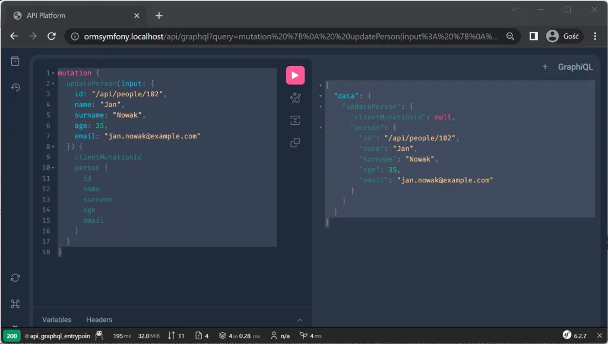Run the GraphQL mutation with the play button
The width and height of the screenshot is (608, 344).
(295, 75)
